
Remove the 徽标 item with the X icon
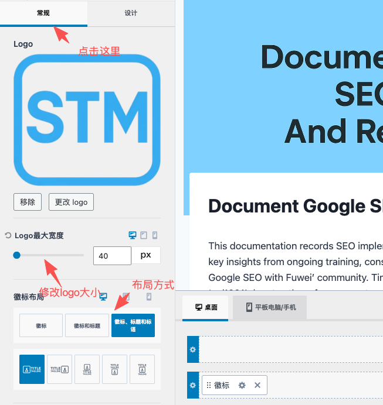coord(257,385)
